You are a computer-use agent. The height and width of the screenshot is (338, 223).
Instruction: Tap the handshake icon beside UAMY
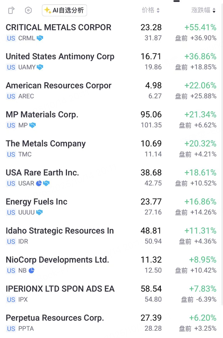point(40,67)
